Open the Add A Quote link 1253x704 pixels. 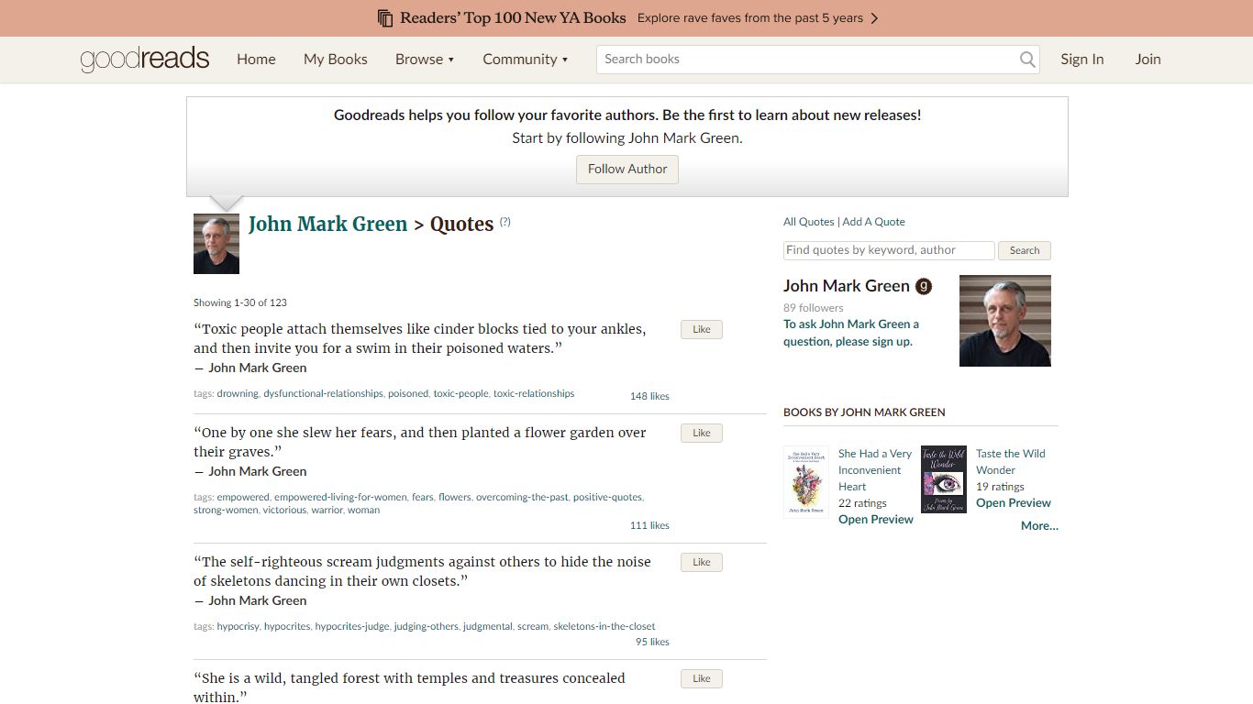point(874,222)
